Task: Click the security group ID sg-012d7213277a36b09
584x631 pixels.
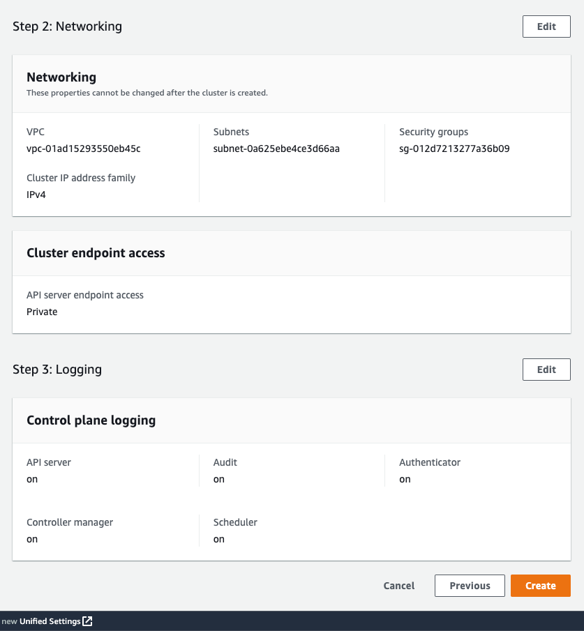Action: coord(454,149)
